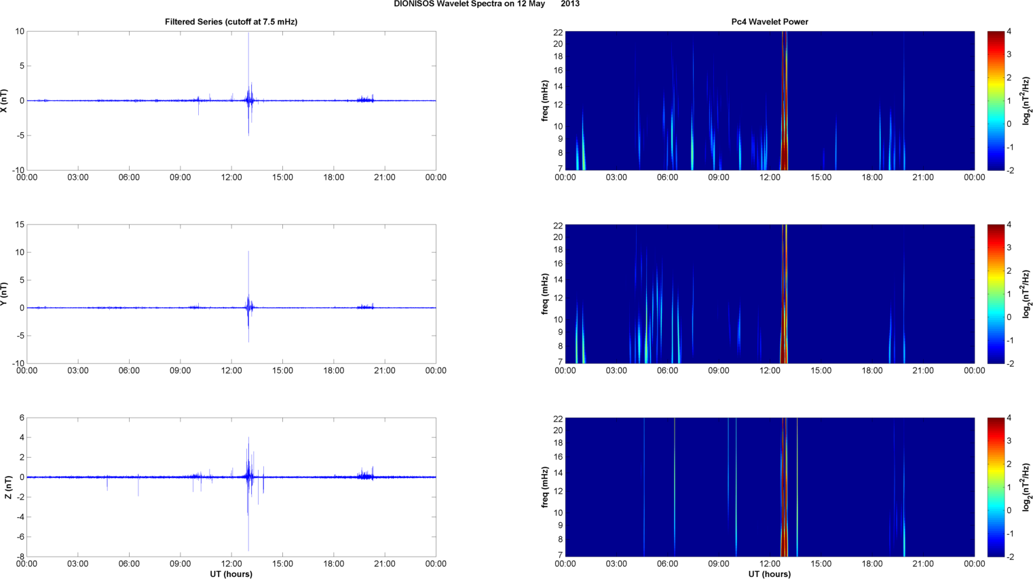Click UT (hours) label below bottom wavelet spectrum
1033x579 pixels.
click(769, 574)
